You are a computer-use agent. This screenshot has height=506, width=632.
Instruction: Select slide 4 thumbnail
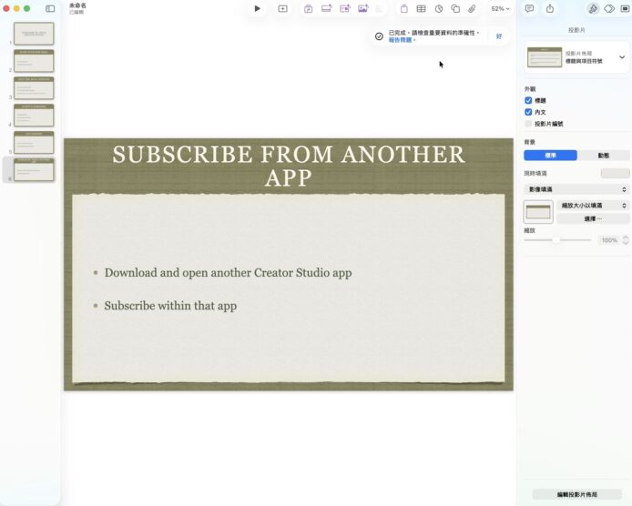34,116
